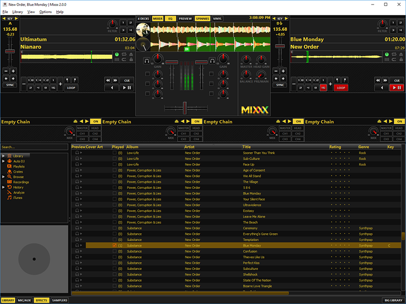The image size is (406, 304).
Task: Click the SYNC button on left deck
Action: click(x=10, y=85)
